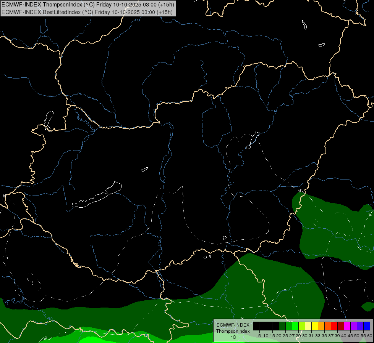Click the legend tick value 20
Screen dimensions: 374x343
tap(279, 336)
